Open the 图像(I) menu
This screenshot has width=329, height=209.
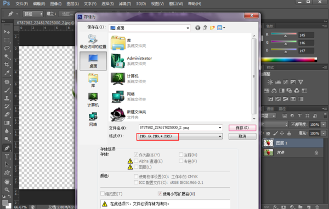[56, 4]
